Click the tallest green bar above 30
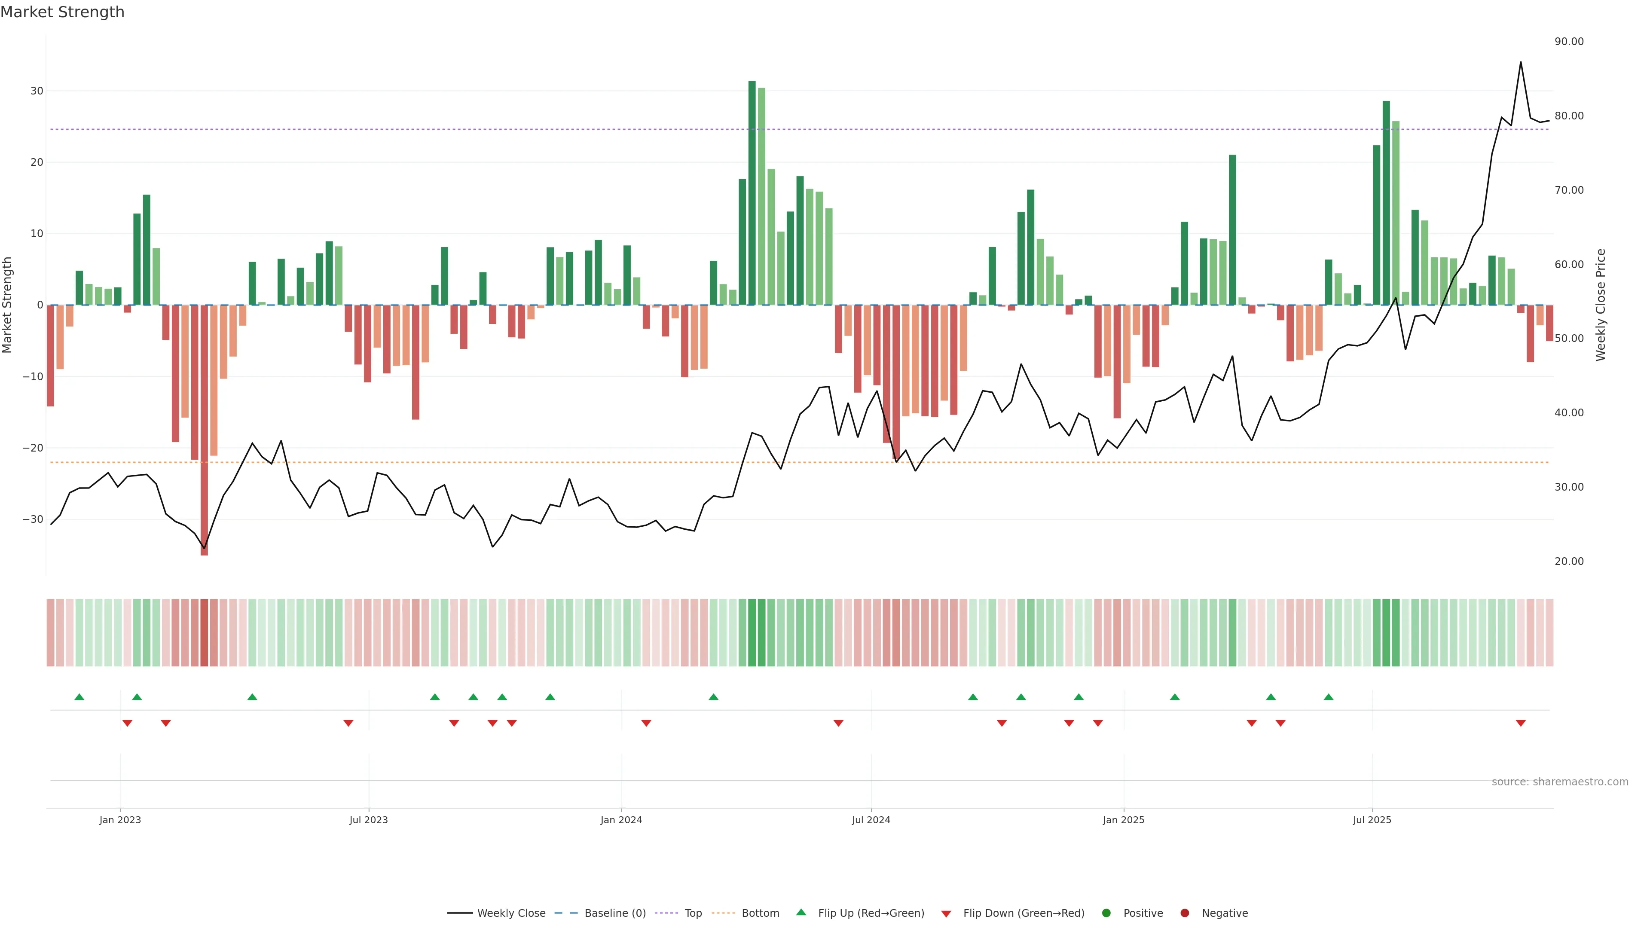This screenshot has height=928, width=1650. tap(752, 192)
